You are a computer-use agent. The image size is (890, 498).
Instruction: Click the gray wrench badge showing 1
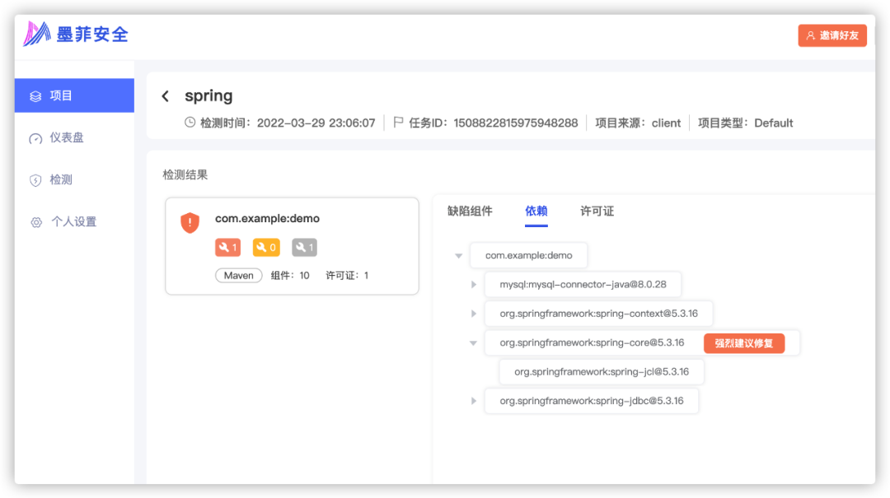point(304,247)
